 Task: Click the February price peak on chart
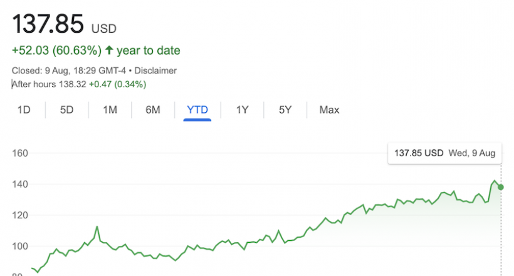coord(97,226)
